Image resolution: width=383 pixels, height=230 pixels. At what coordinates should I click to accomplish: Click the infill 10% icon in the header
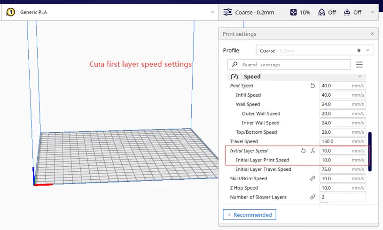293,12
